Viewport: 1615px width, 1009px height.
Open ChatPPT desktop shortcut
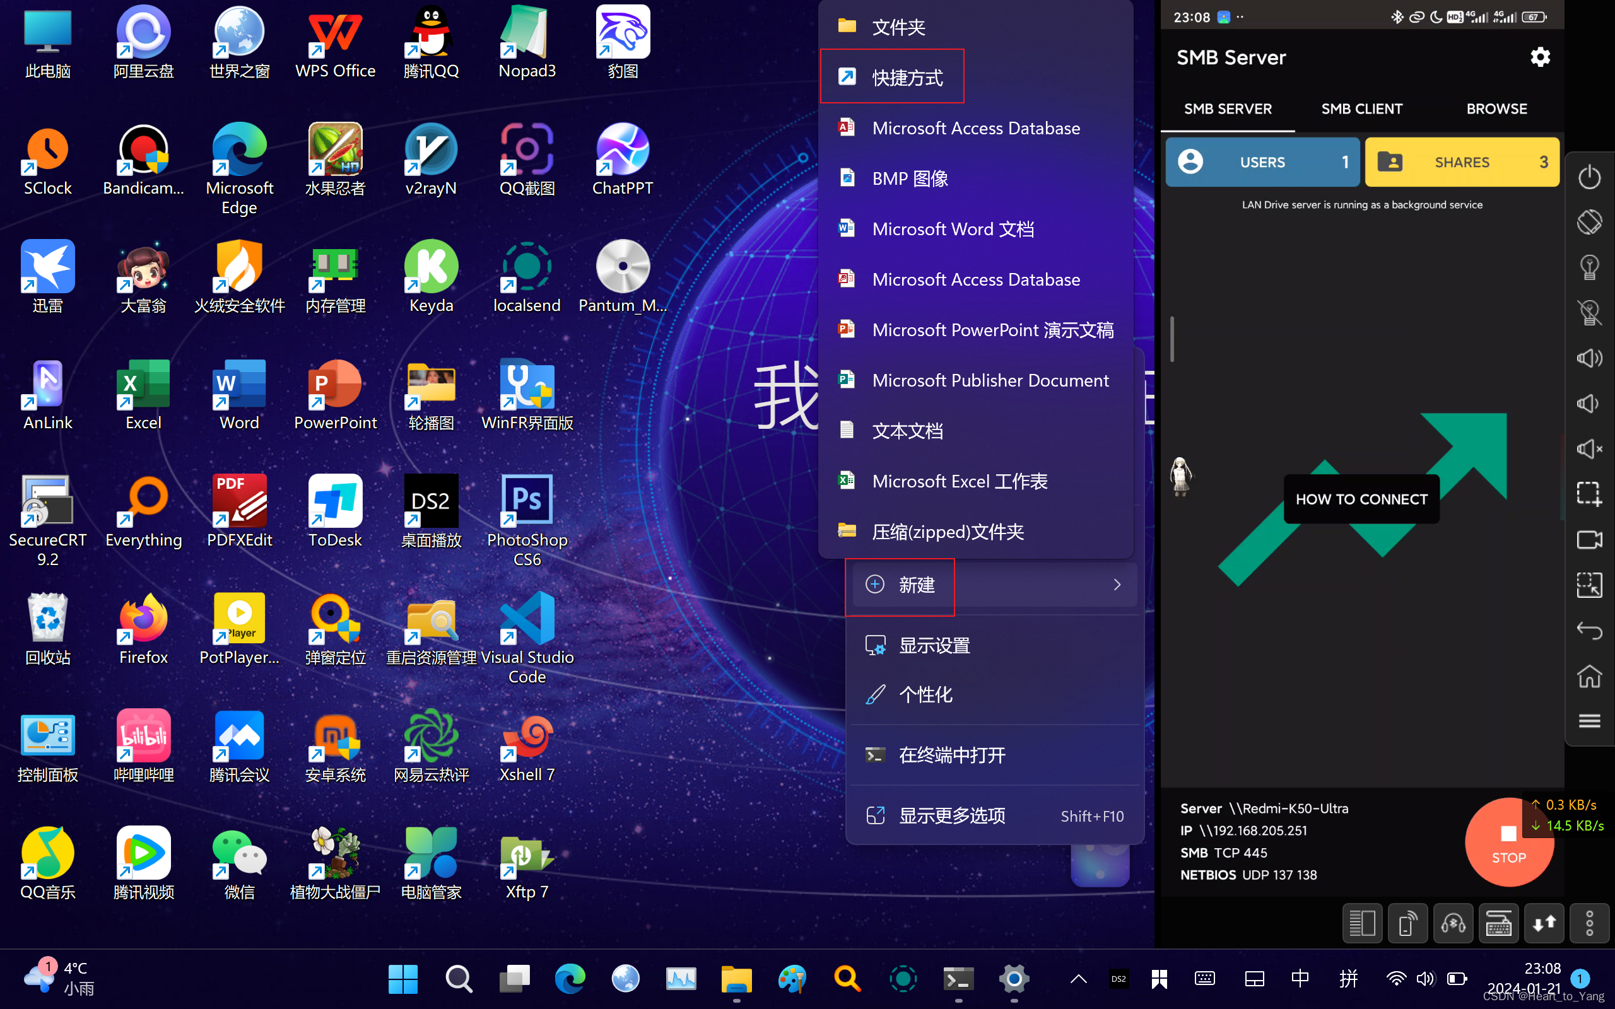[x=623, y=159]
